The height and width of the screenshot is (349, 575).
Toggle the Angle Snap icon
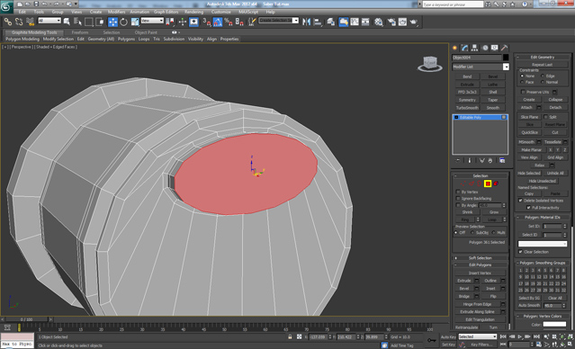coord(218,22)
